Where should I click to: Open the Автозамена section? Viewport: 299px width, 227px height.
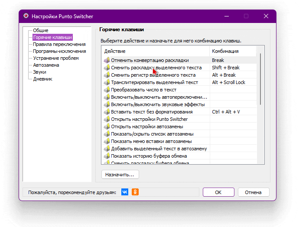[x=46, y=65]
